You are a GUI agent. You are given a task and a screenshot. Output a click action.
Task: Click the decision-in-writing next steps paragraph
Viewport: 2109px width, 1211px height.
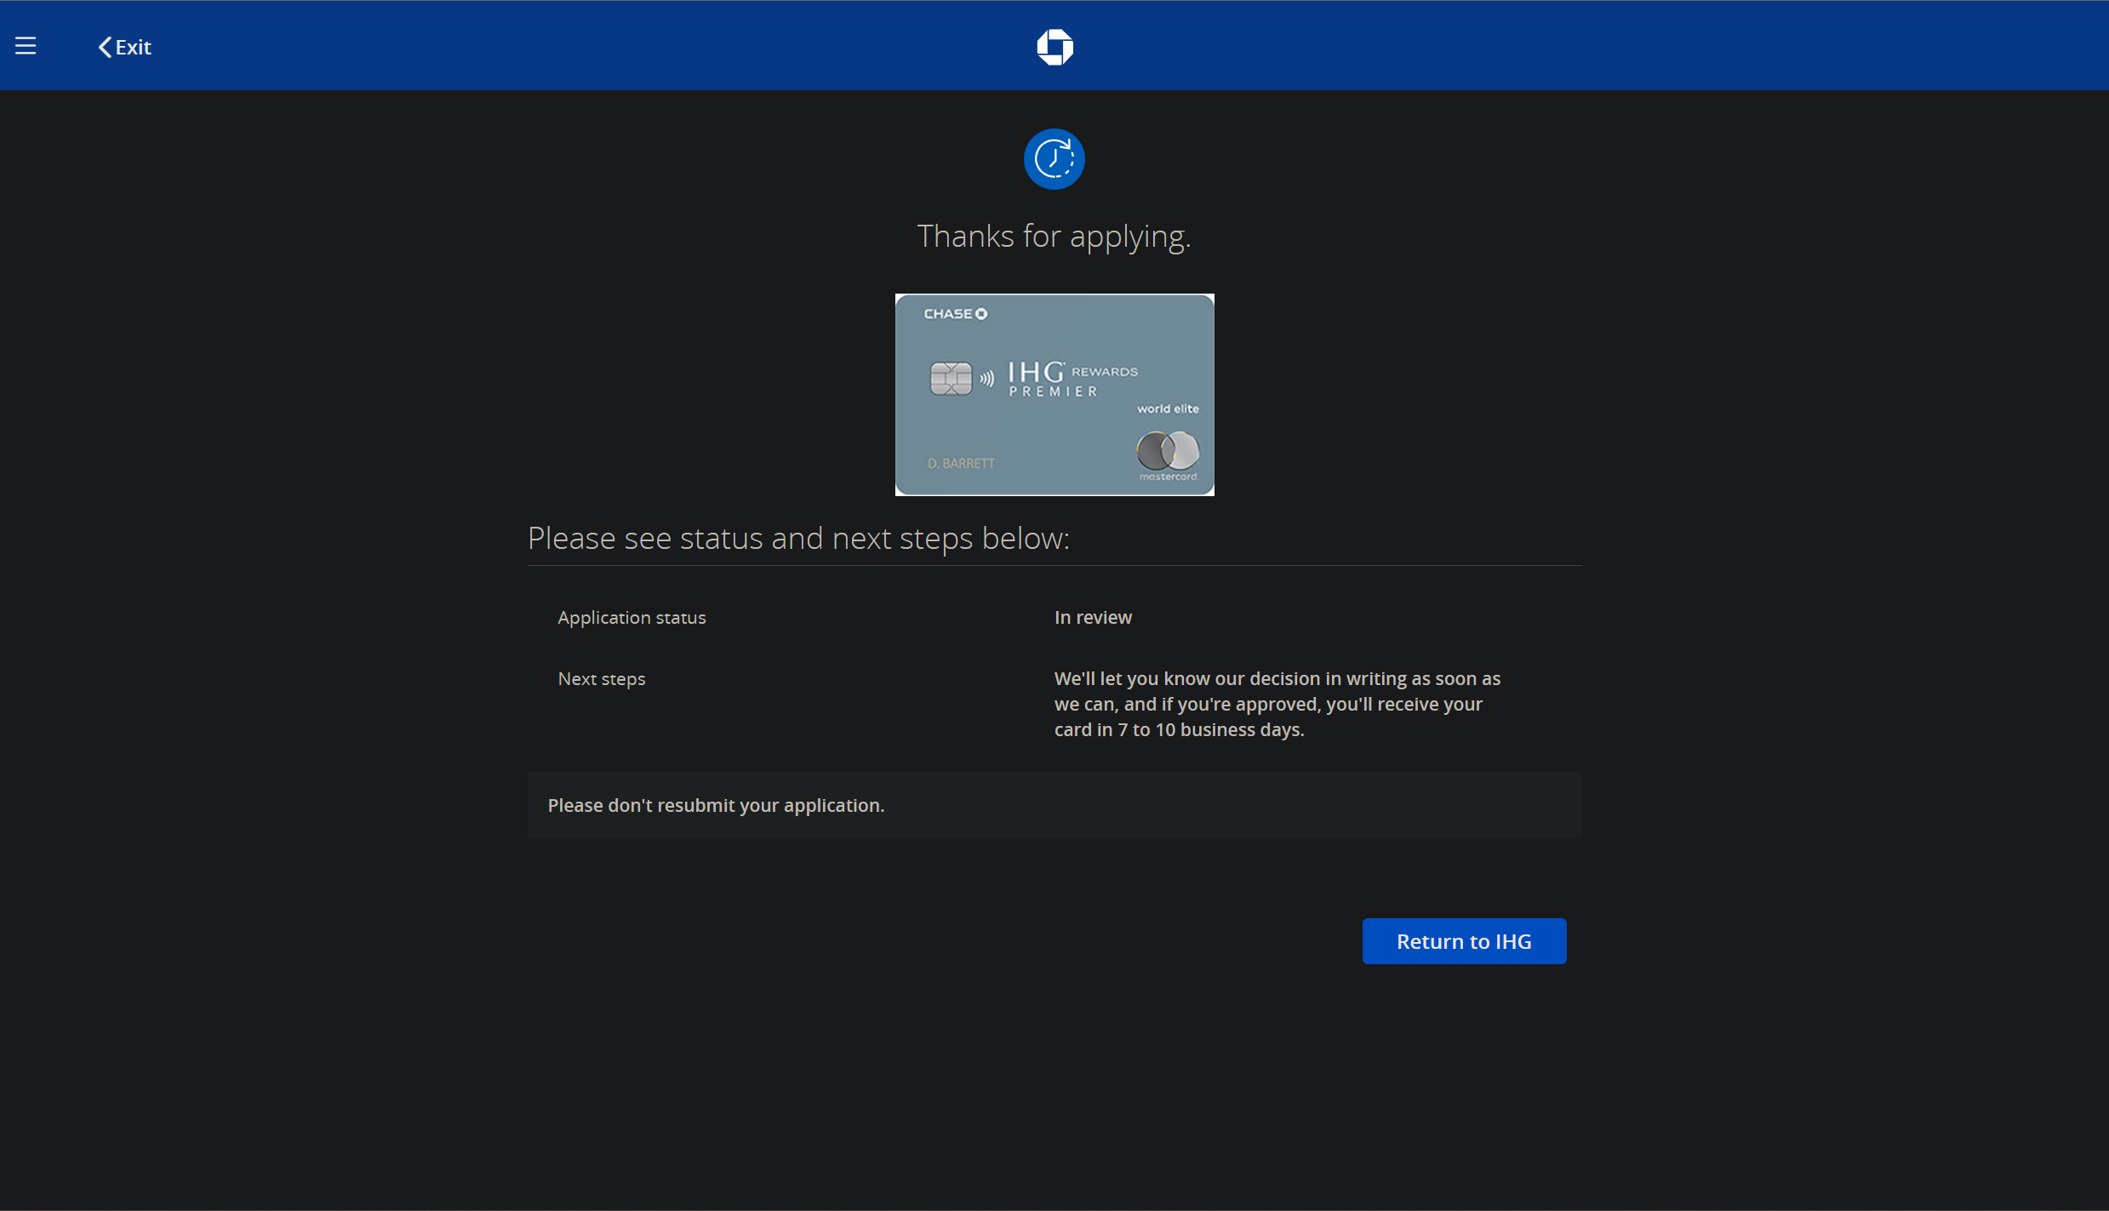(x=1276, y=705)
